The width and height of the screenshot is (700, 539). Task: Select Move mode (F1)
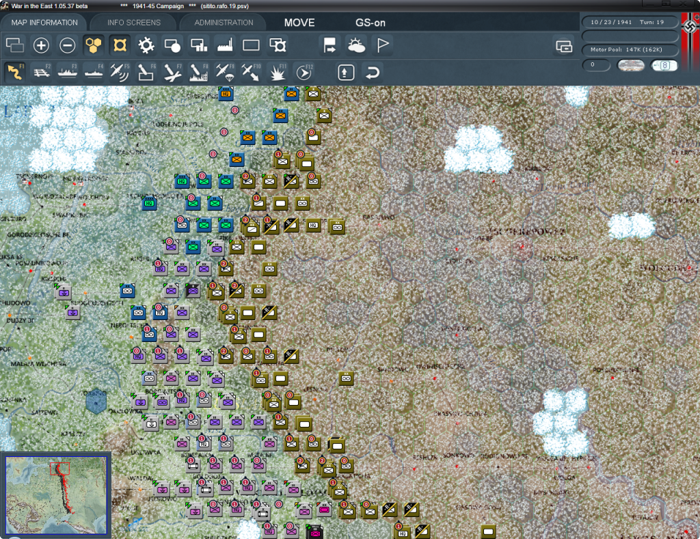(15, 72)
